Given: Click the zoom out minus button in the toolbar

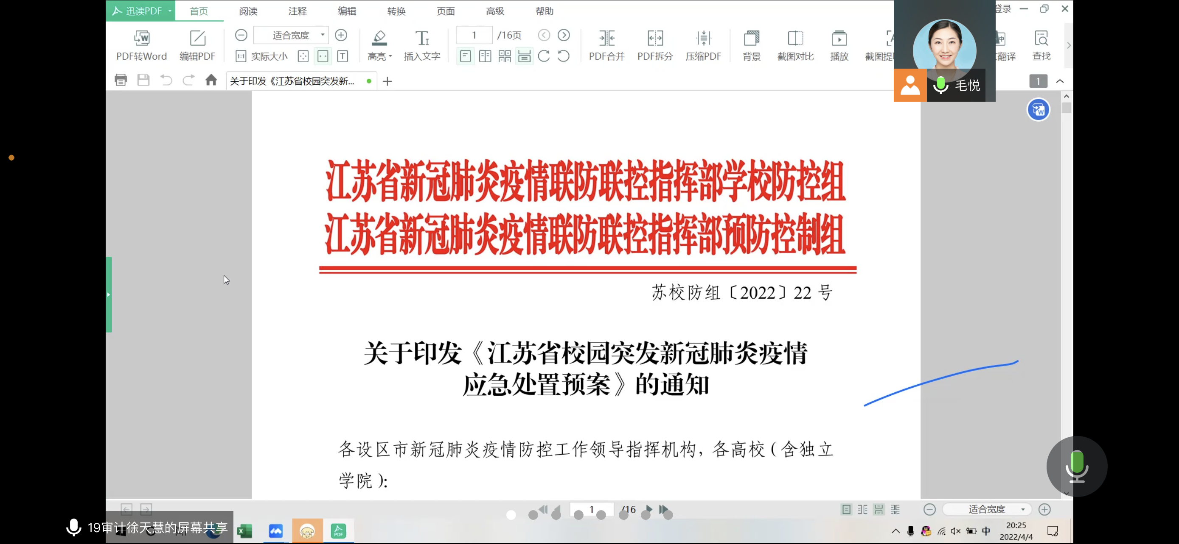Looking at the screenshot, I should tap(241, 35).
